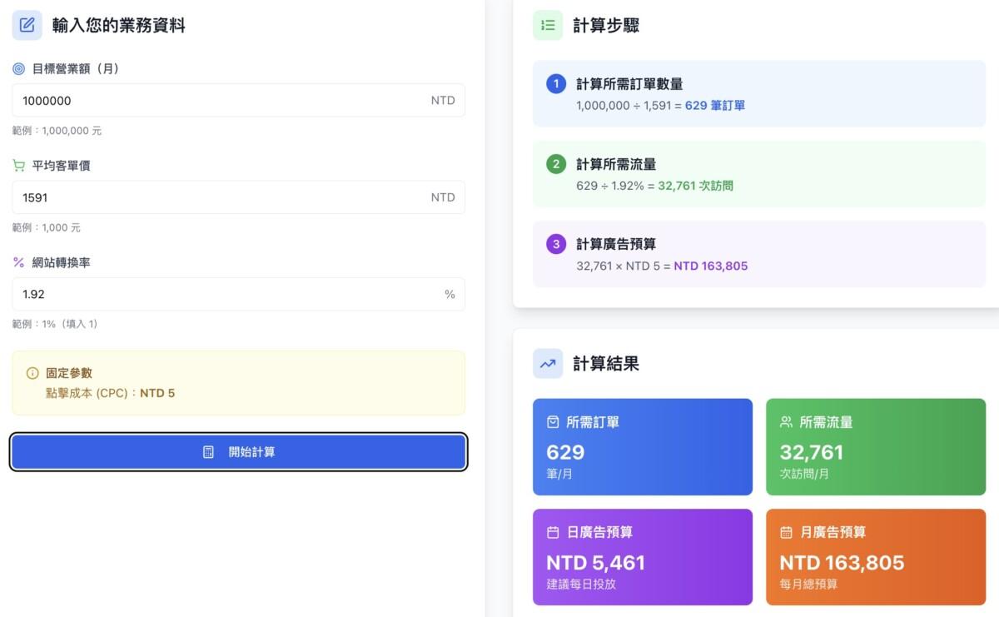Select the 所需流量 result card

[x=876, y=447]
